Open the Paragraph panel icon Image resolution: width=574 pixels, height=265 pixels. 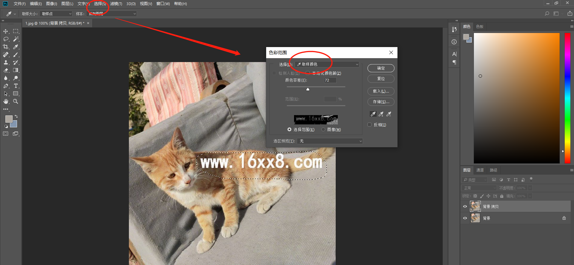[x=454, y=62]
